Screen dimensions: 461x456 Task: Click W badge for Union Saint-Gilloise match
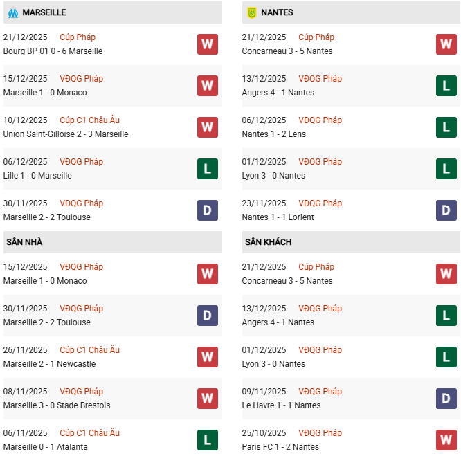(208, 127)
